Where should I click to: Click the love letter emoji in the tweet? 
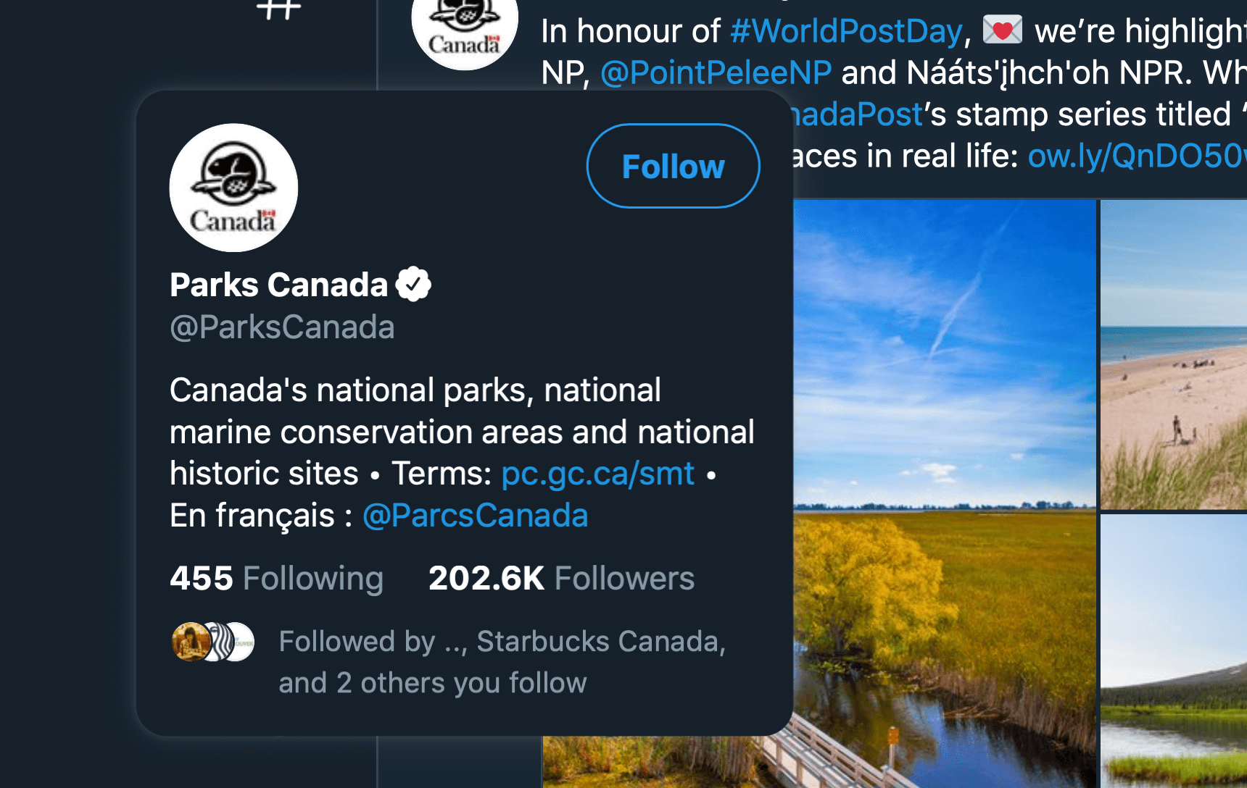click(x=1002, y=30)
